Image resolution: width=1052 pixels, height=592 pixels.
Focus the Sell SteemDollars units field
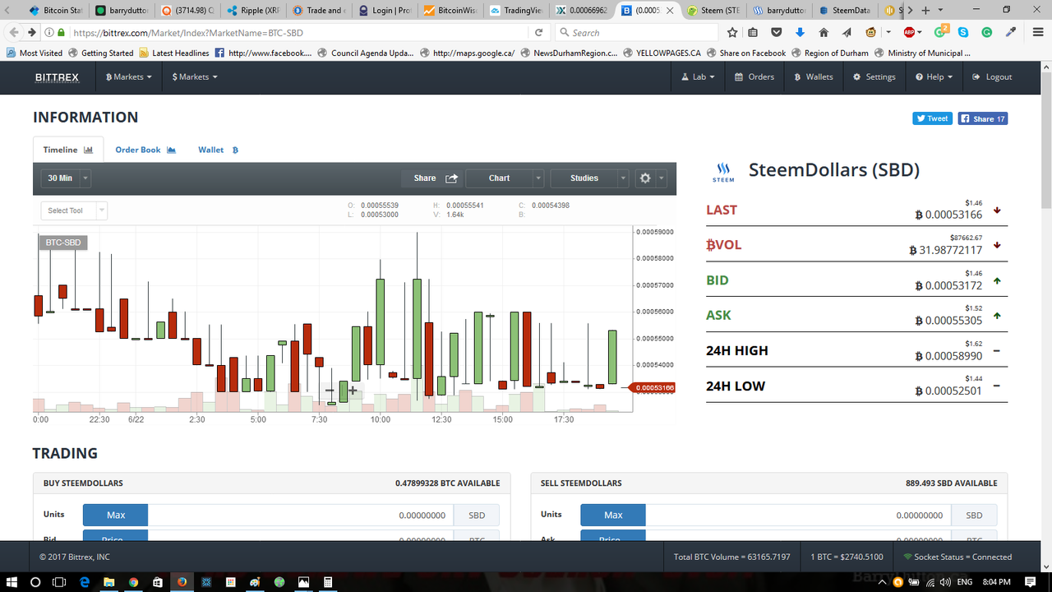coord(798,515)
